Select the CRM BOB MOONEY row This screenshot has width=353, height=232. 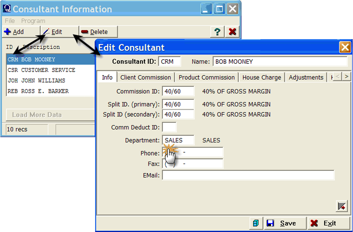pyautogui.click(x=51, y=59)
